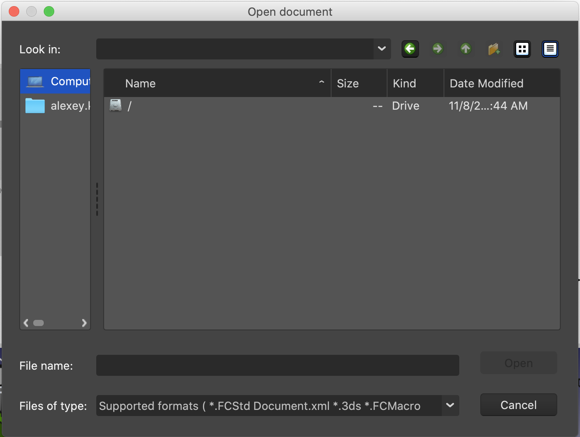Click the Open button
Viewport: 580px width, 437px height.
pyautogui.click(x=518, y=363)
